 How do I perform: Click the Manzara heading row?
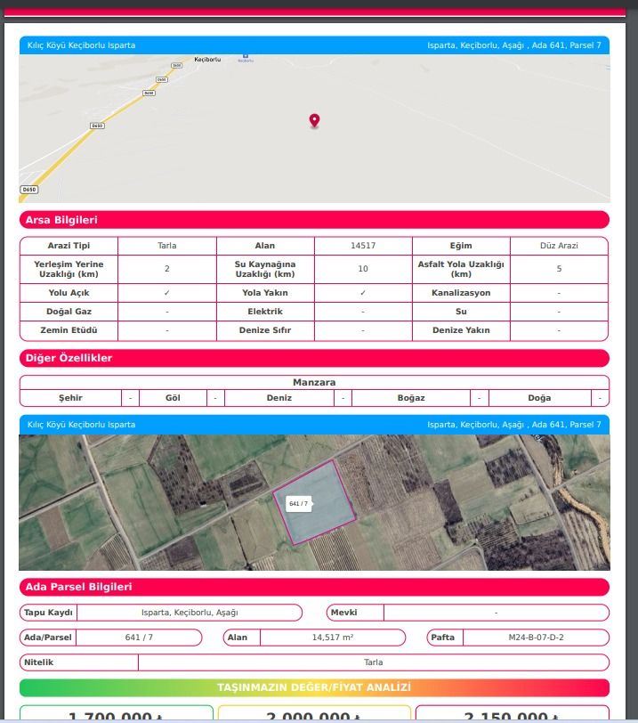[x=314, y=382]
